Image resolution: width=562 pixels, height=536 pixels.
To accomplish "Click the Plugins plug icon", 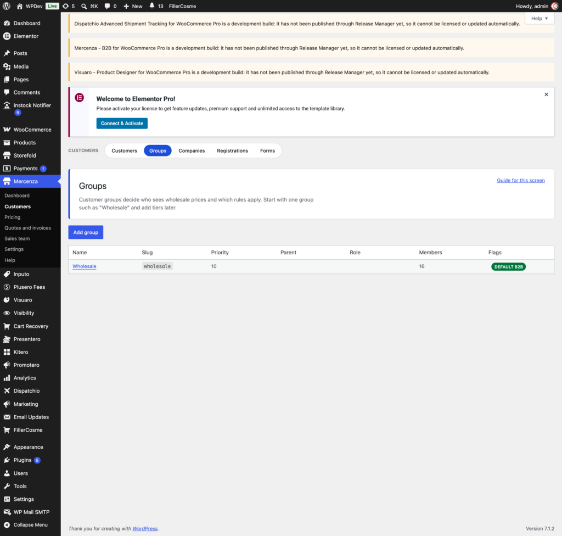I will pos(7,460).
